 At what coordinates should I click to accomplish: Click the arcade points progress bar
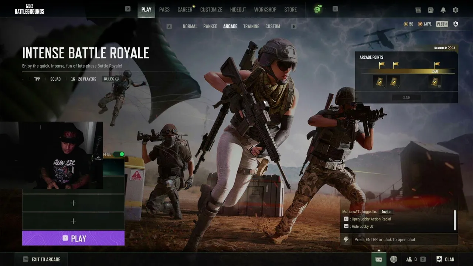(407, 71)
